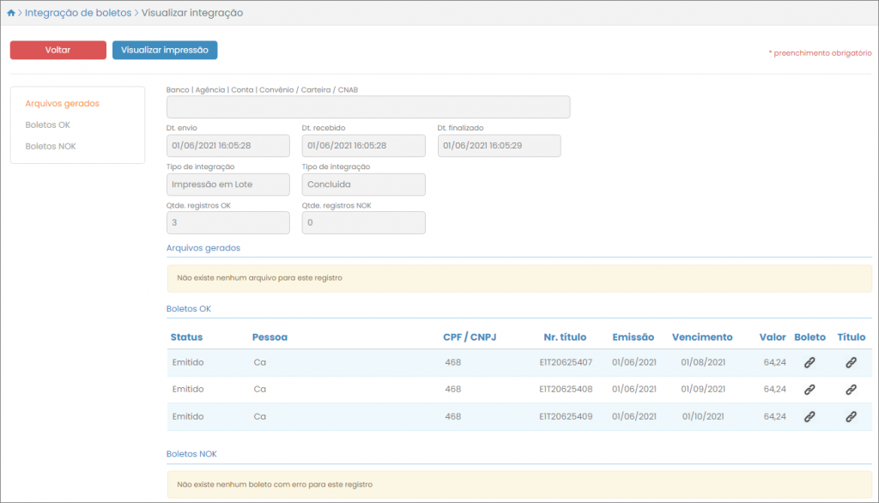Viewport: 879px width, 503px height.
Task: Click the field showing Impressão em Lote
Action: [227, 185]
